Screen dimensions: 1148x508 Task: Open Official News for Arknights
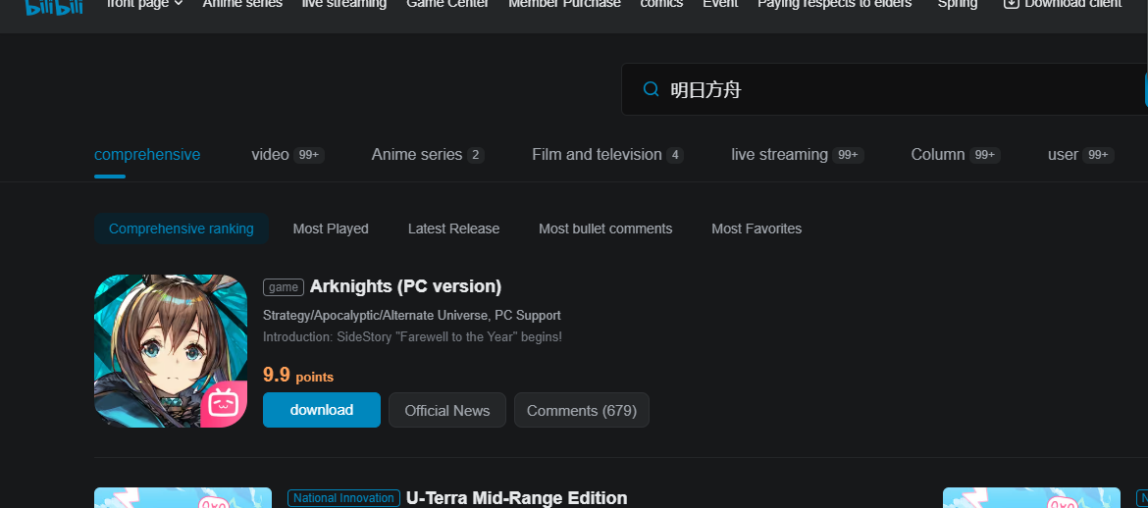pyautogui.click(x=447, y=410)
